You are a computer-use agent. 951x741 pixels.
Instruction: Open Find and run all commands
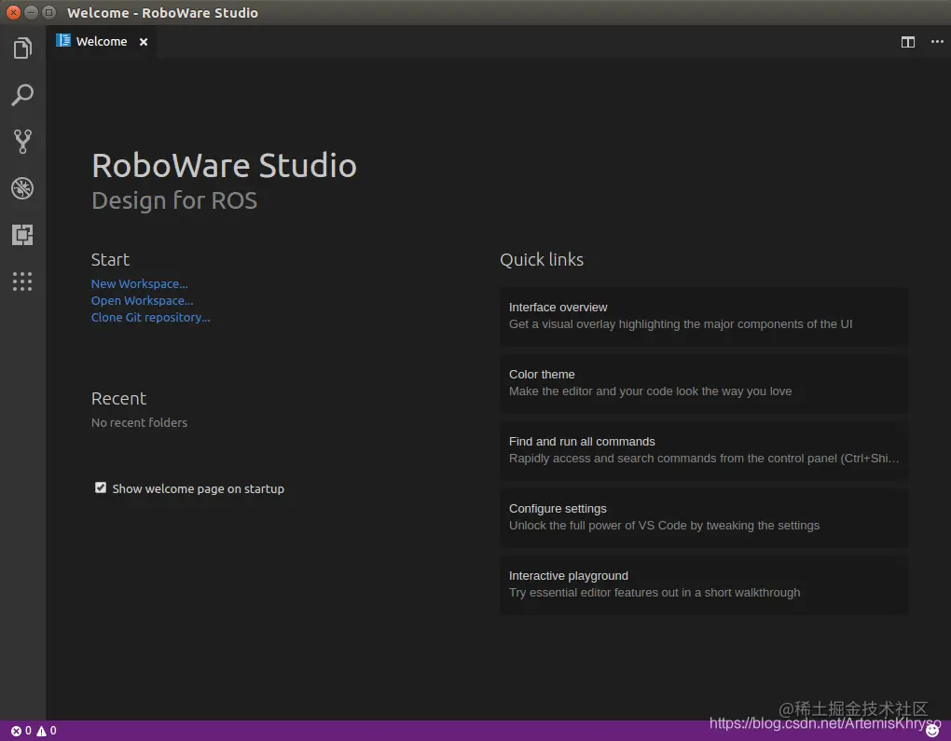click(704, 450)
